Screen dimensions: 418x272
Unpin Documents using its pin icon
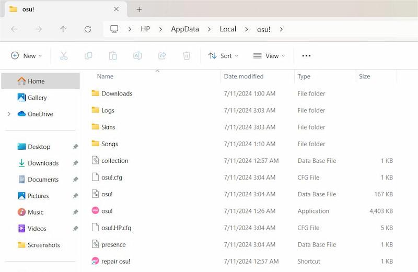point(76,179)
